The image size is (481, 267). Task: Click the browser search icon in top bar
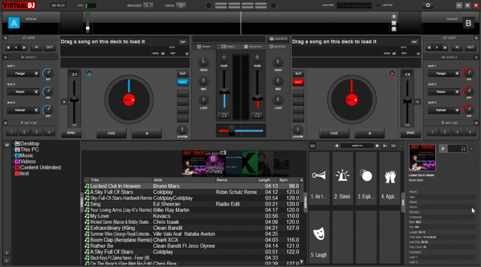(x=149, y=5)
